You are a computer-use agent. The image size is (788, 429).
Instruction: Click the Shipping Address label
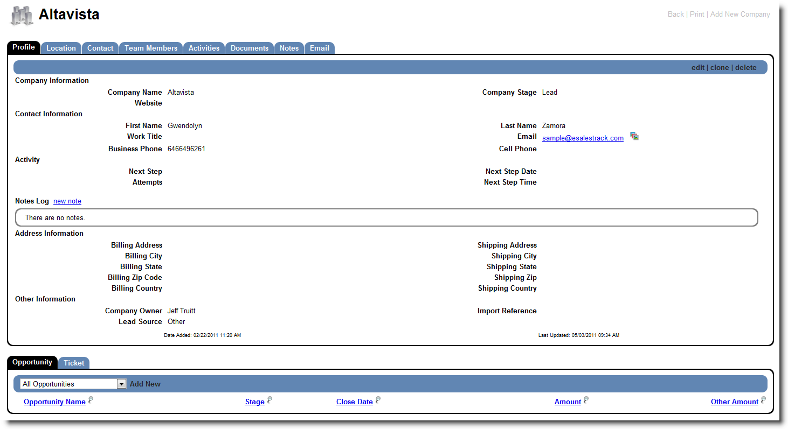507,245
